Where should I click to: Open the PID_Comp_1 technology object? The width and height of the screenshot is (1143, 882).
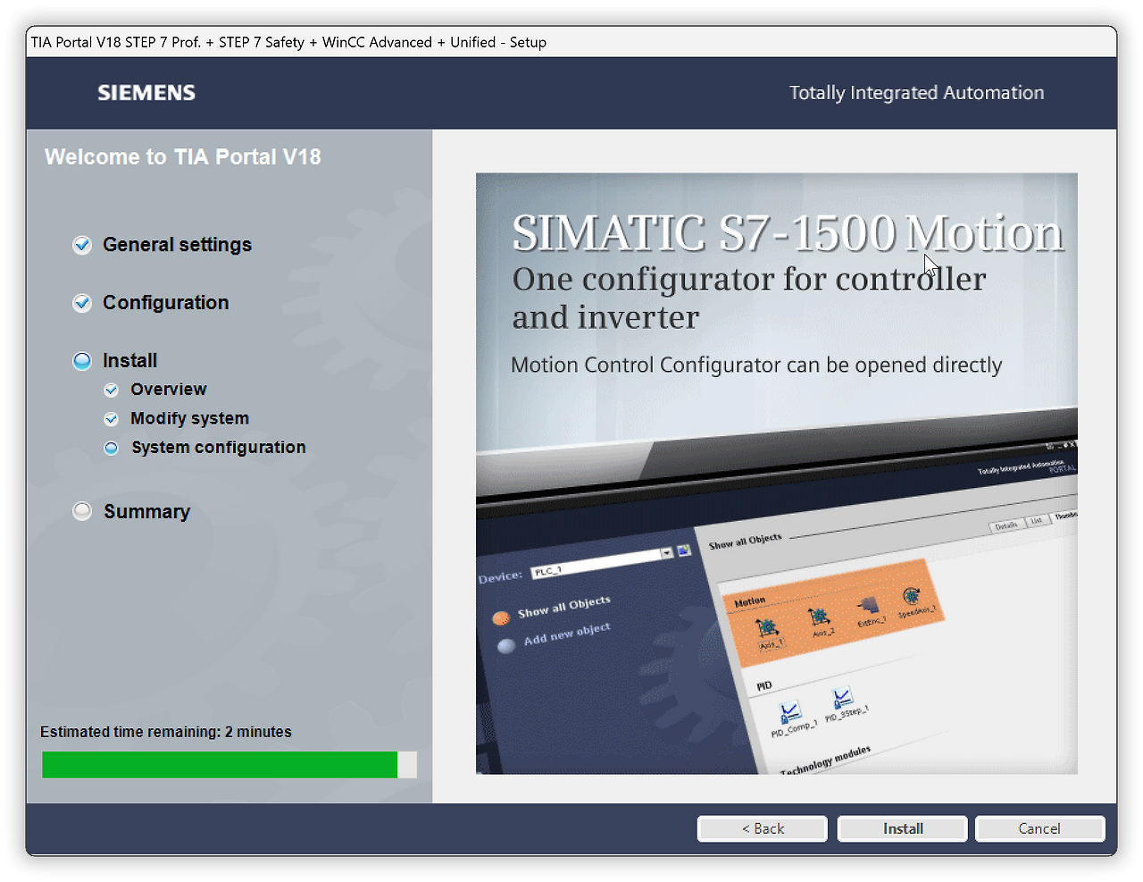pyautogui.click(x=790, y=711)
